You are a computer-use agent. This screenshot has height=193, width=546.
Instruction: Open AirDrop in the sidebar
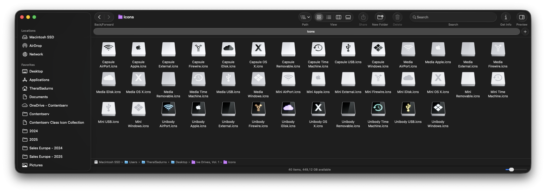point(35,46)
